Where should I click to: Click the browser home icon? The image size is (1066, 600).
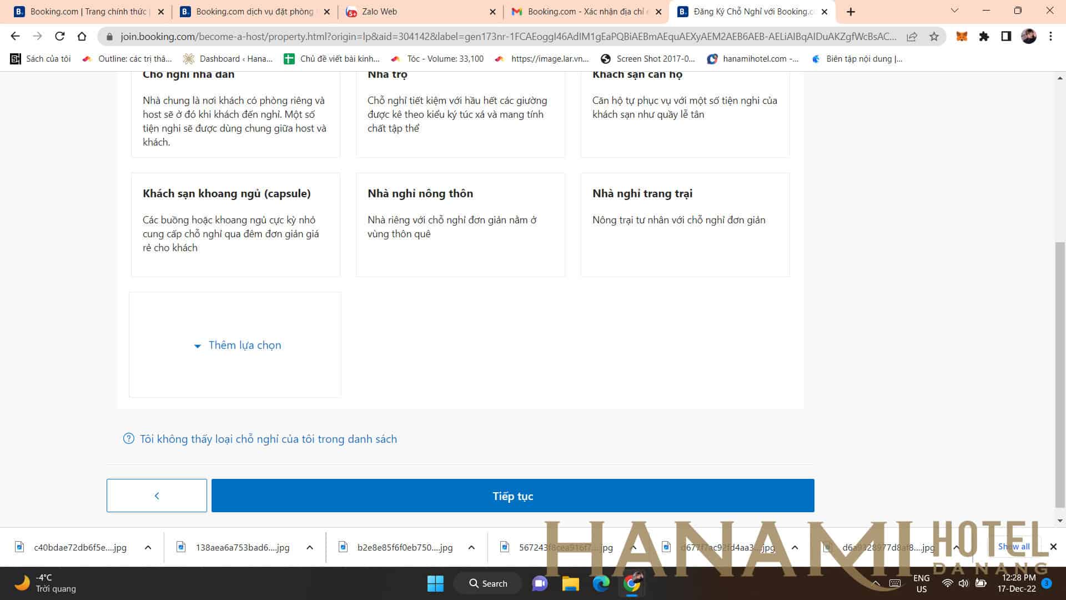pyautogui.click(x=82, y=37)
